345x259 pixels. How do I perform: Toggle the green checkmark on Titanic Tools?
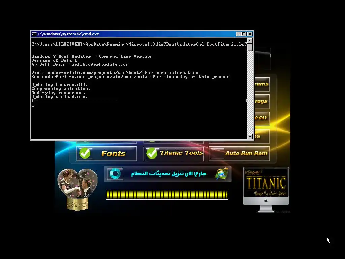pyautogui.click(x=152, y=153)
